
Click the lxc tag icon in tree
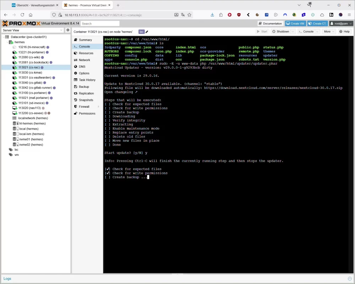pyautogui.click(x=11, y=150)
